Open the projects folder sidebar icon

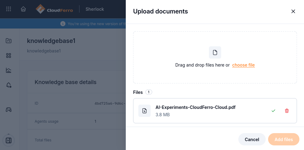click(9, 41)
